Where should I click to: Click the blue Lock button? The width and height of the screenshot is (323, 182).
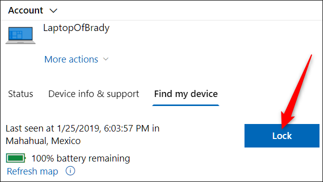click(x=282, y=135)
